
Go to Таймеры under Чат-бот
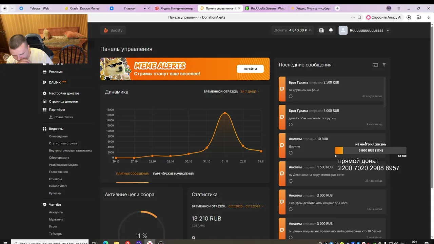pos(56,234)
